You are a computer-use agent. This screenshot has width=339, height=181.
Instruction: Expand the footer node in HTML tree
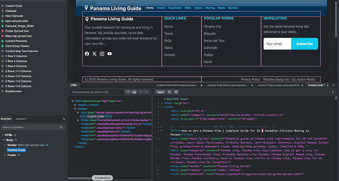pos(78,120)
